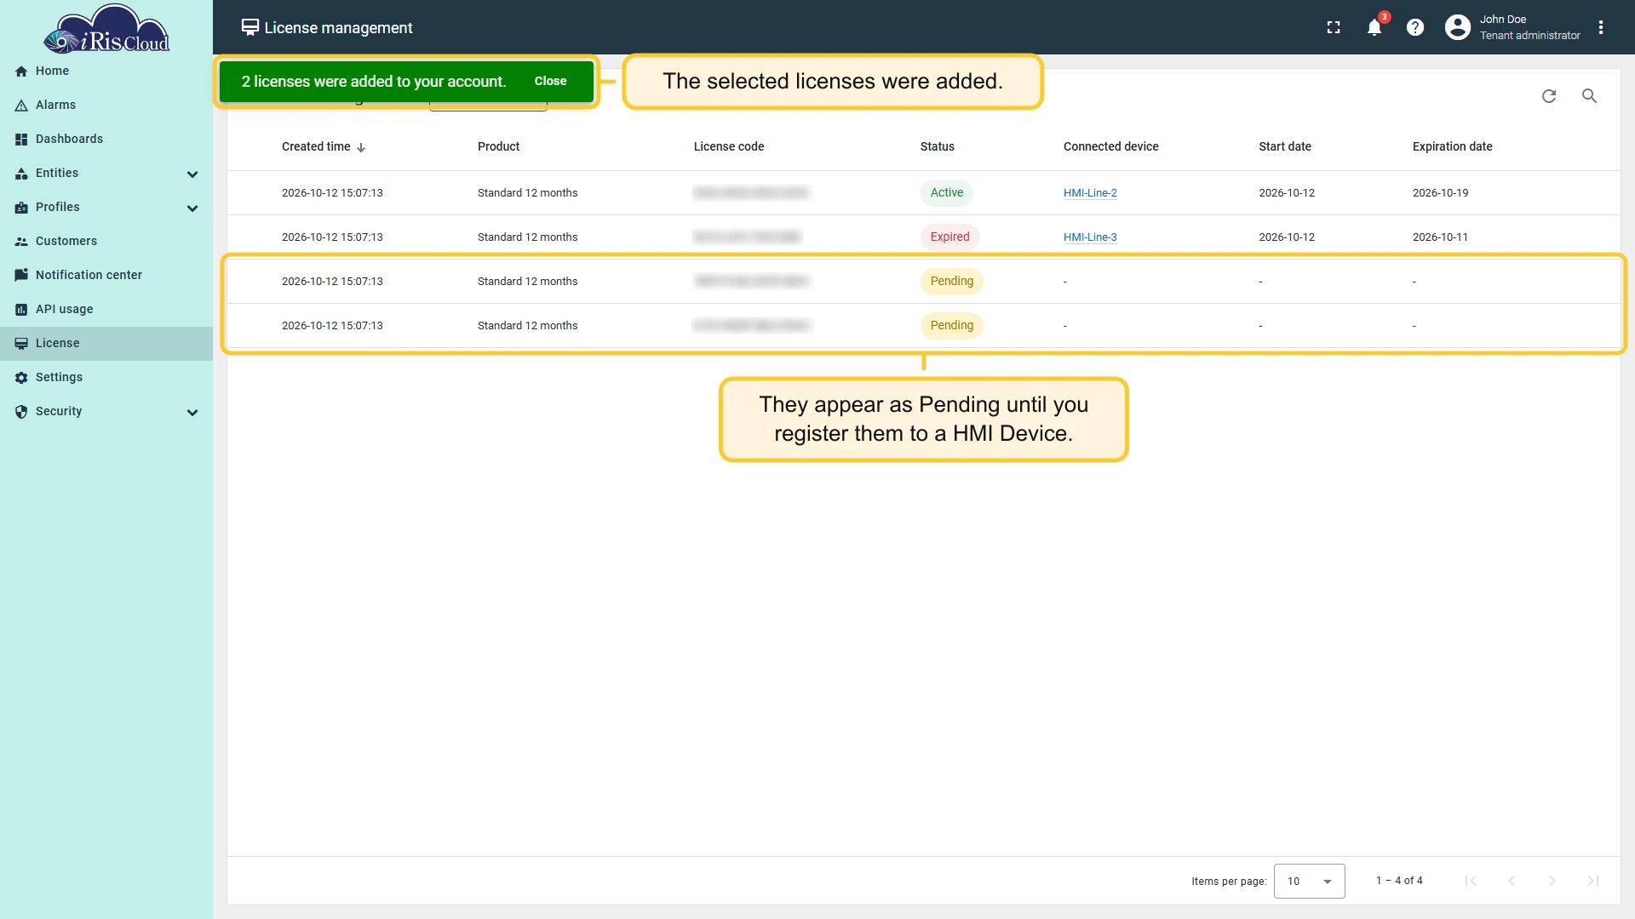
Task: Click the Customers people icon
Action: click(x=21, y=242)
